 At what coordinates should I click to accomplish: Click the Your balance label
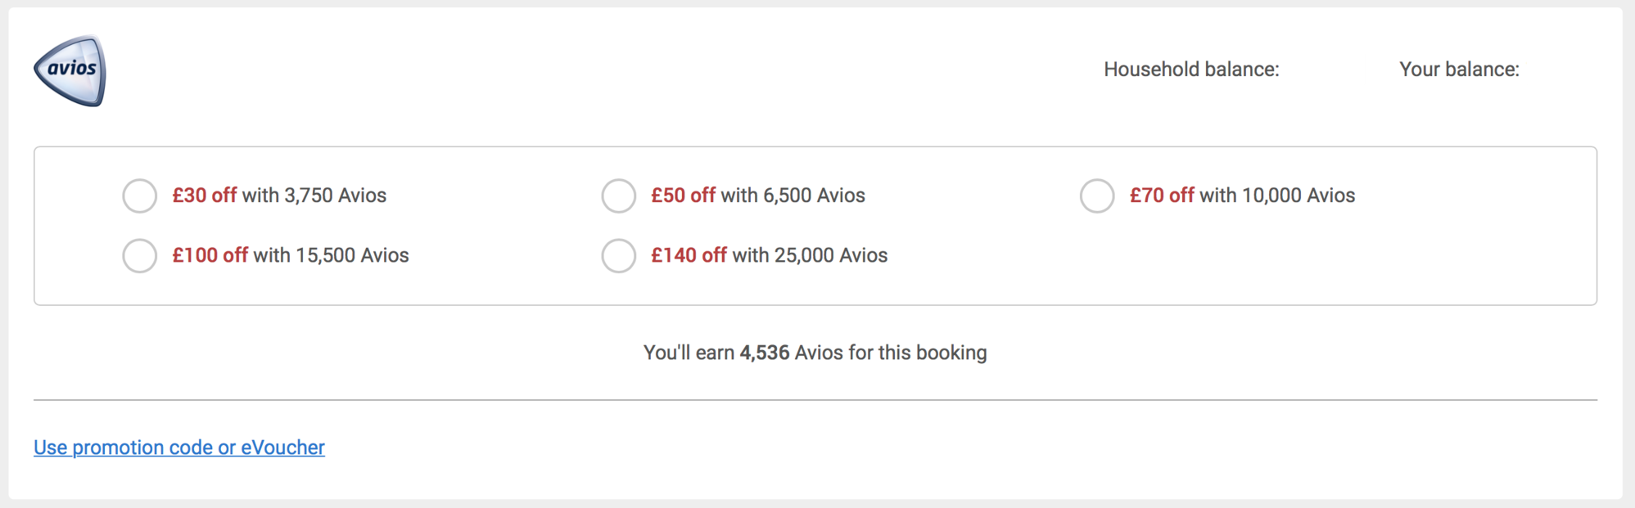click(x=1459, y=70)
